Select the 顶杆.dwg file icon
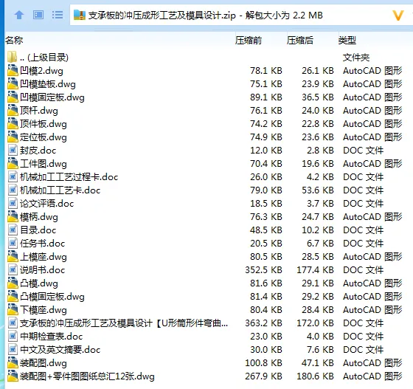 13,110
